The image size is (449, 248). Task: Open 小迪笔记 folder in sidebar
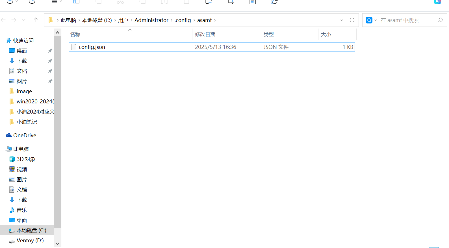pyautogui.click(x=27, y=122)
